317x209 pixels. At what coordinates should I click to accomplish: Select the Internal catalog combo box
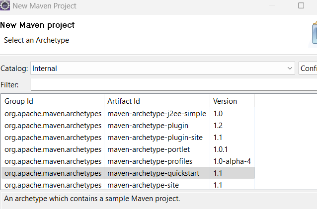click(162, 69)
